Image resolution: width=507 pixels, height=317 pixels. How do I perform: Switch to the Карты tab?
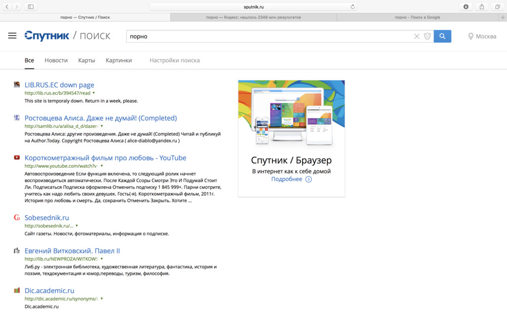(87, 60)
